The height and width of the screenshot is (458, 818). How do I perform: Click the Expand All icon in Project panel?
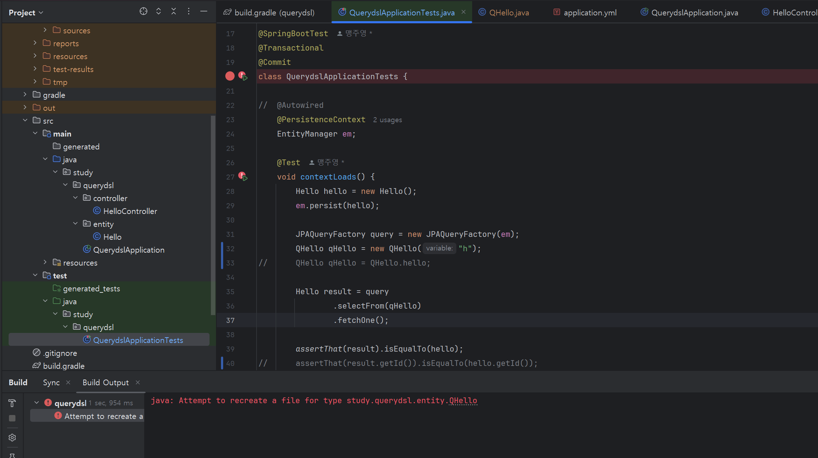point(159,11)
